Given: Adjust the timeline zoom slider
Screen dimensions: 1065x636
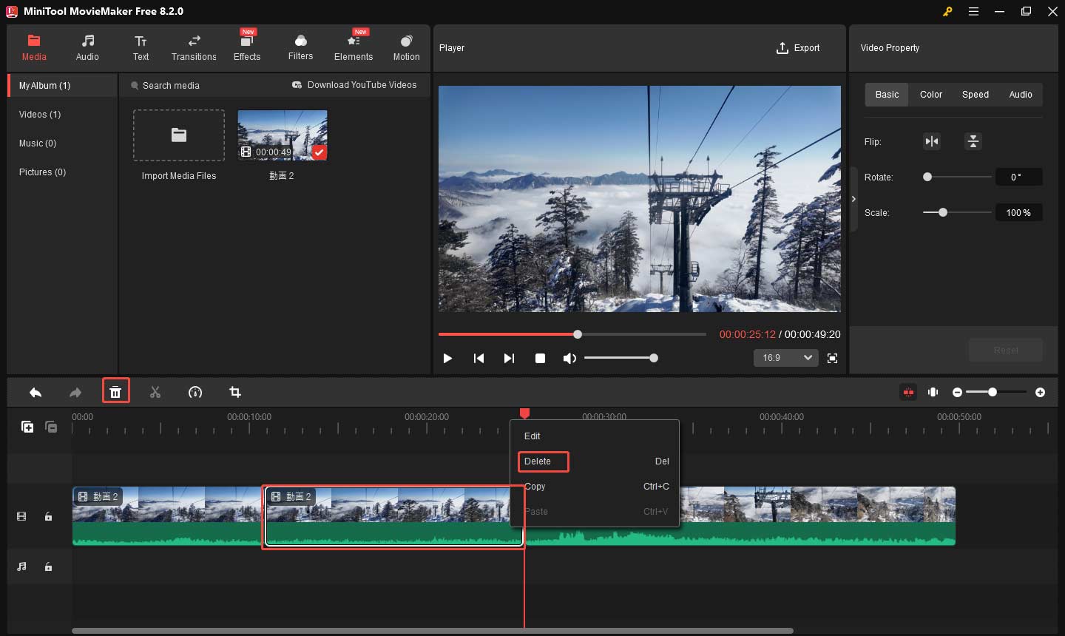Looking at the screenshot, I should [996, 392].
